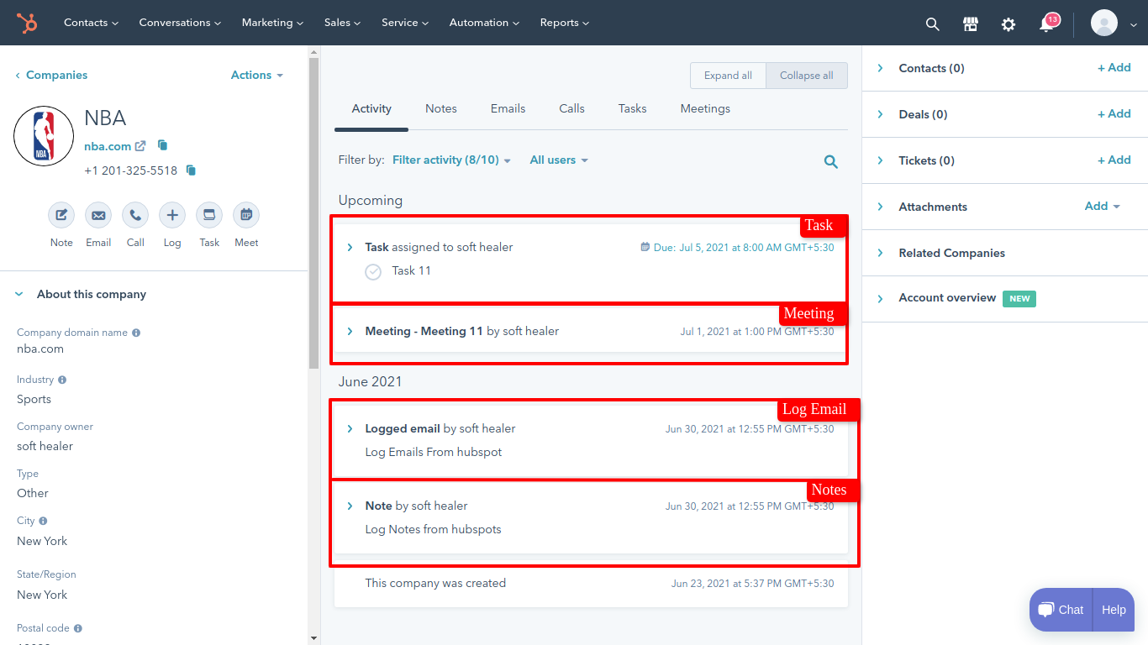Open the nba.com link
Image resolution: width=1148 pixels, height=645 pixels.
[x=108, y=146]
